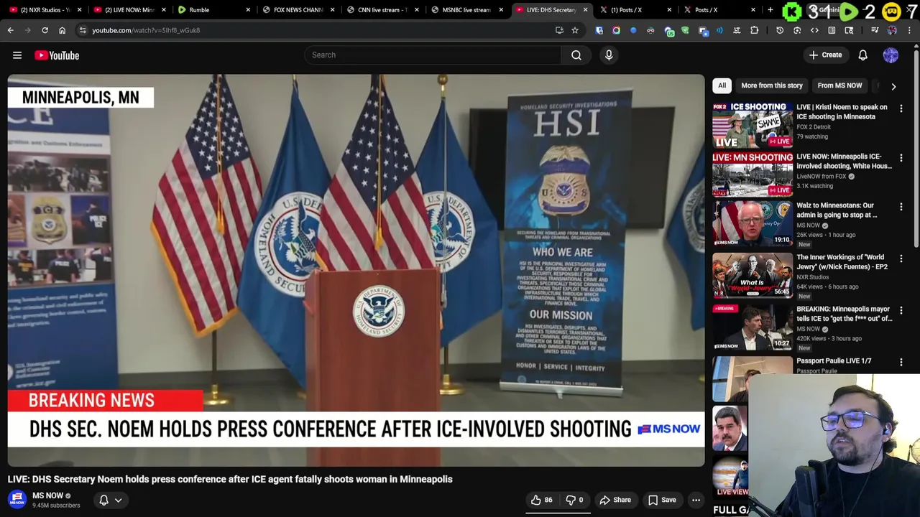
Task: Select the From MS NOW chip
Action: point(839,85)
